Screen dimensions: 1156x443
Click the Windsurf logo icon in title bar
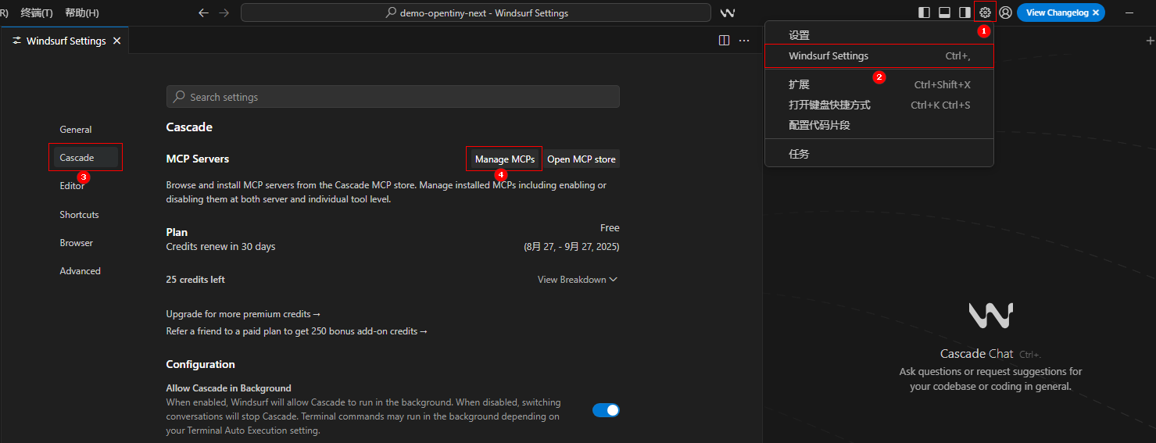[x=727, y=13]
